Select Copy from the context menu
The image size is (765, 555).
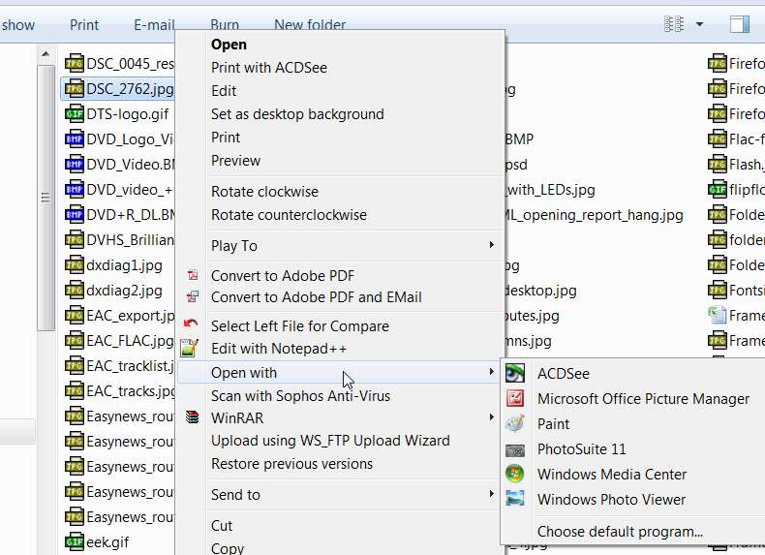(228, 548)
